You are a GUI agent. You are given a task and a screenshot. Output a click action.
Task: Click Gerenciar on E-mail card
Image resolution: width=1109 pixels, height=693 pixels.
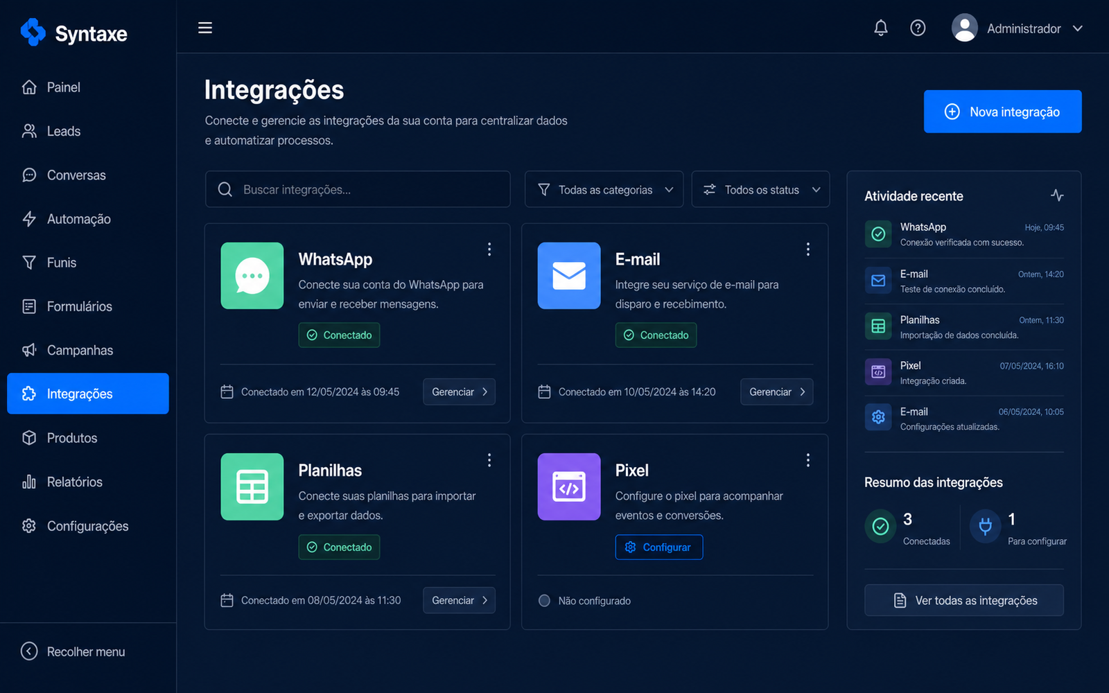(776, 392)
